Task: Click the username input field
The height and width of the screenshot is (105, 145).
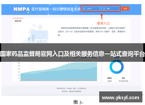Action: click(x=91, y=9)
